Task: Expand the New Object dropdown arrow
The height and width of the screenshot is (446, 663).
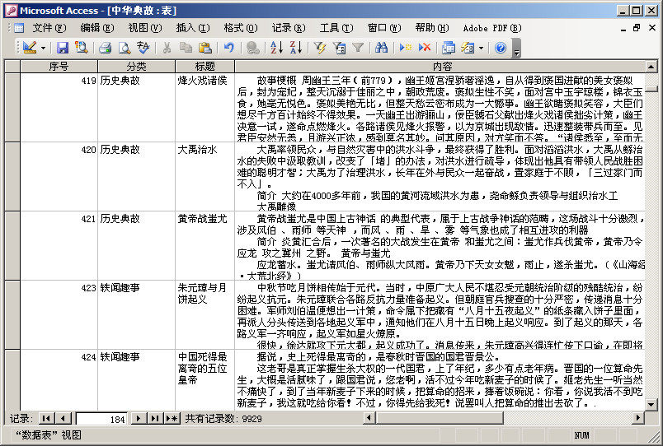Action: pos(482,48)
